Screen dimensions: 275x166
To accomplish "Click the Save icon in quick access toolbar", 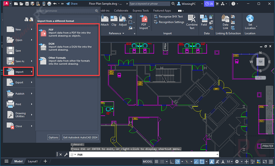I will [x=27, y=4].
